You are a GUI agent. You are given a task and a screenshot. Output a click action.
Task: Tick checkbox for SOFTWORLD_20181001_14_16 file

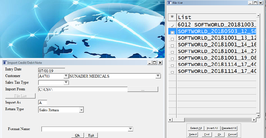[x=172, y=46]
